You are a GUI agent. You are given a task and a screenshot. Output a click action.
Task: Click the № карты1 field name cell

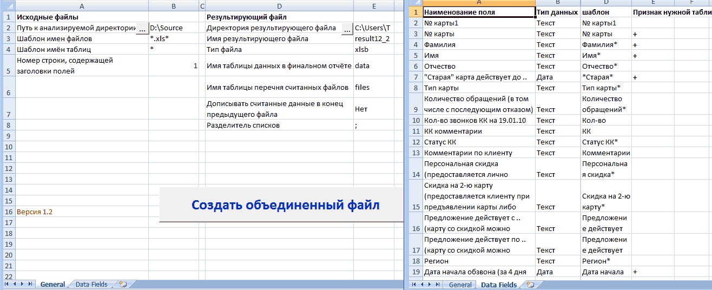click(x=478, y=23)
